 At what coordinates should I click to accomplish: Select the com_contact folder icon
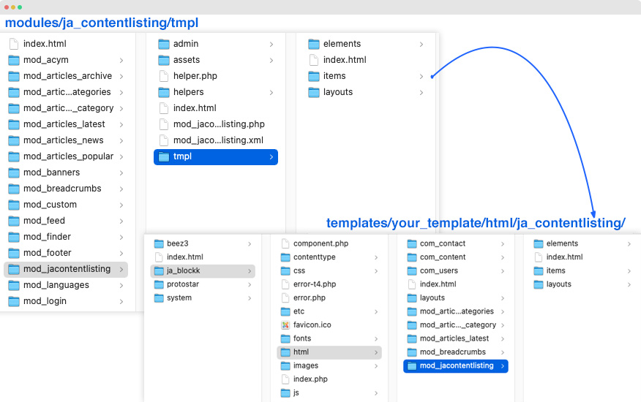(x=412, y=244)
